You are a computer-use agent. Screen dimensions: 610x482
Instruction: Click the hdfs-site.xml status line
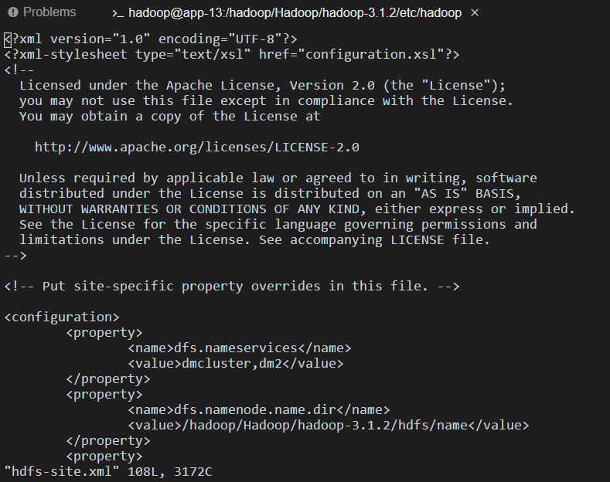[x=108, y=471]
